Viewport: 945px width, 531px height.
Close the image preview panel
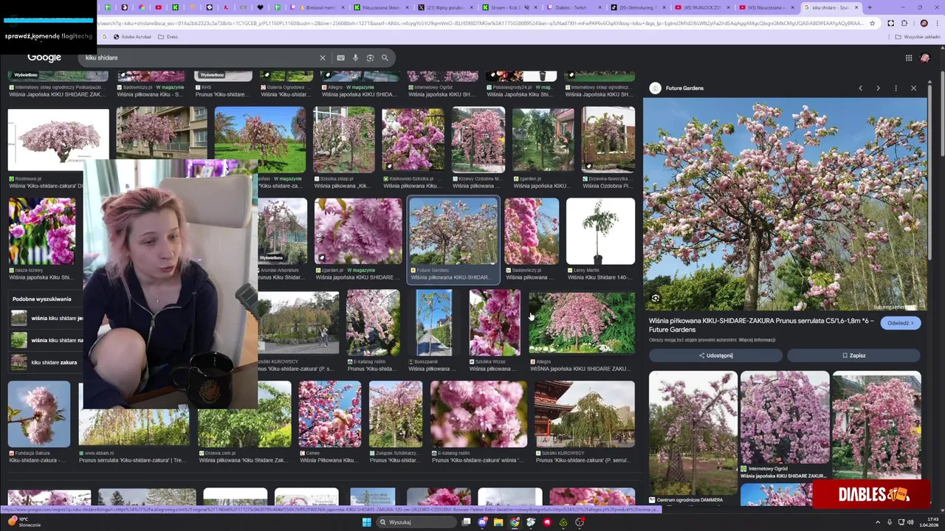pos(913,88)
